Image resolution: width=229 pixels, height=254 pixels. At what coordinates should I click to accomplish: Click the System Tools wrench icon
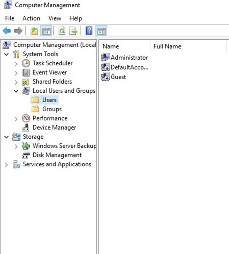(16, 54)
